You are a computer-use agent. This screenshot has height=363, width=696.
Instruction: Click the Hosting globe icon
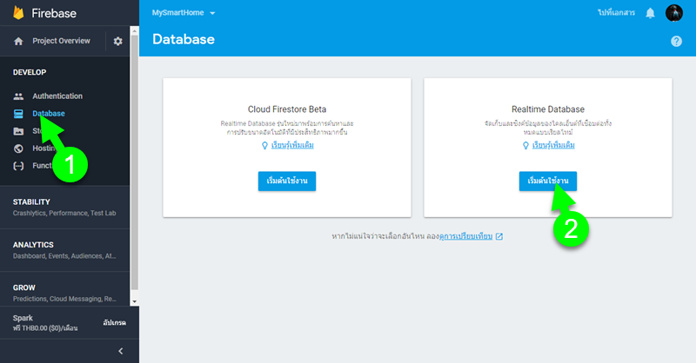coord(18,148)
